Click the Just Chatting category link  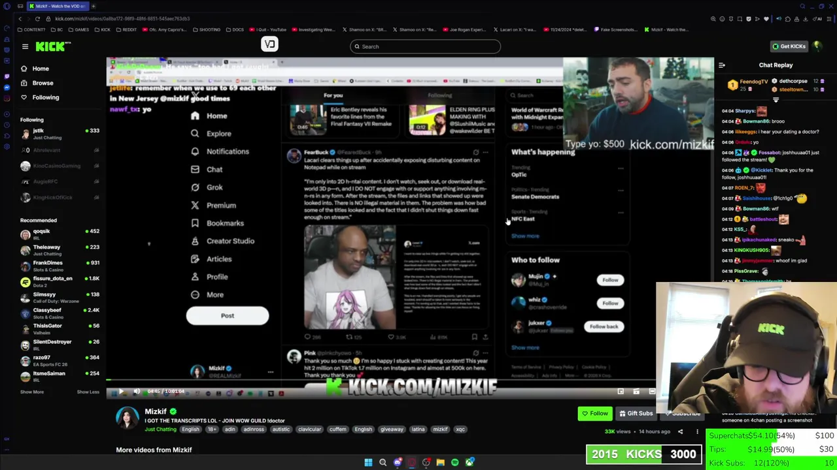161,430
